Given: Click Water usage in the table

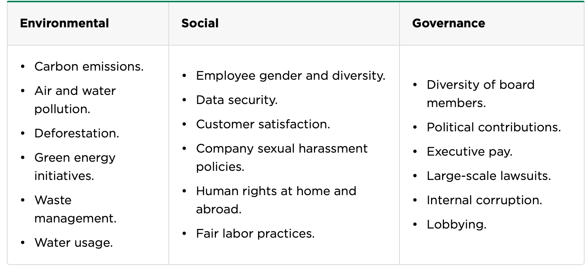Looking at the screenshot, I should pos(73,243).
